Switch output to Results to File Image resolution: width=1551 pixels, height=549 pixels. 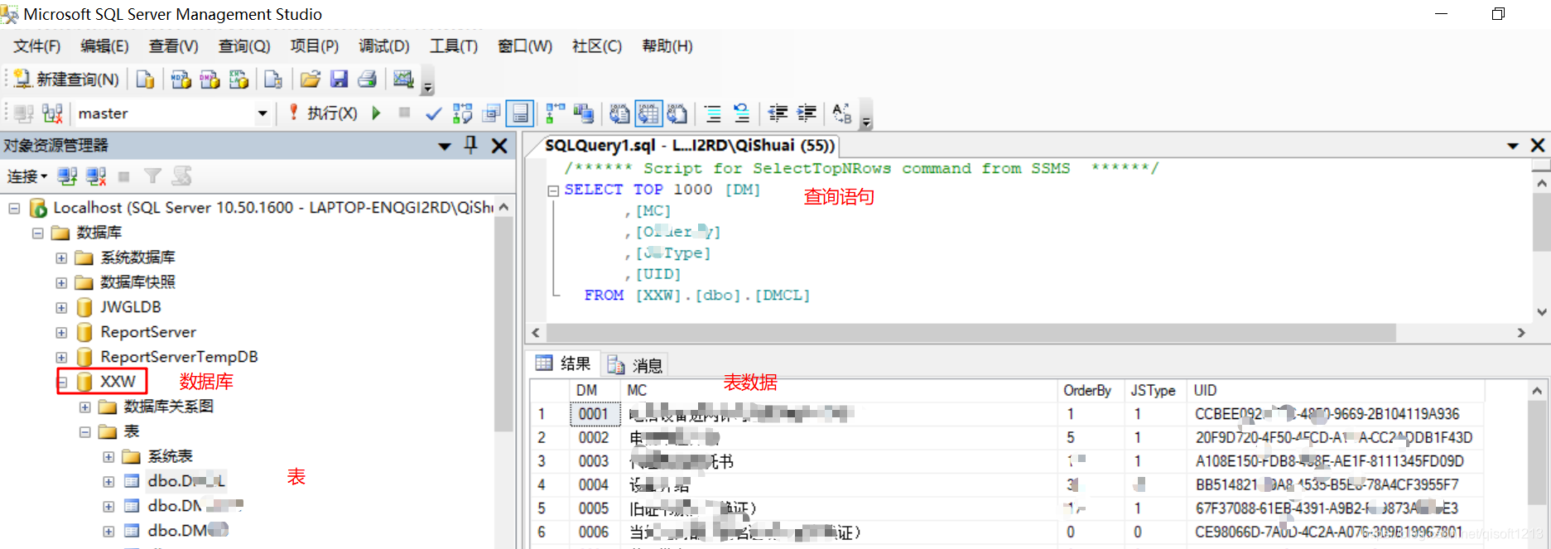pyautogui.click(x=677, y=113)
